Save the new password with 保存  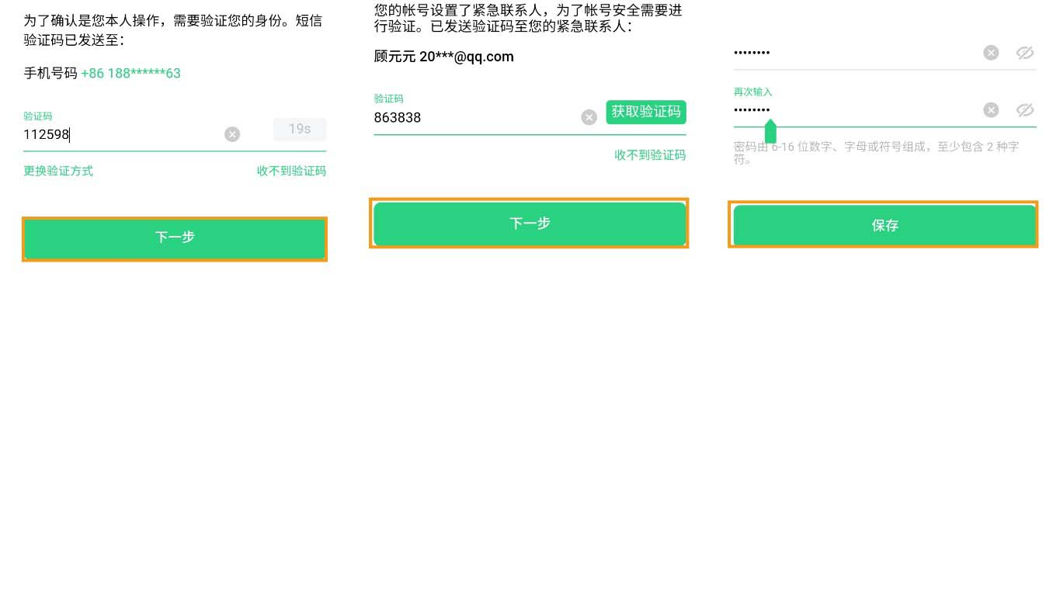click(x=884, y=225)
